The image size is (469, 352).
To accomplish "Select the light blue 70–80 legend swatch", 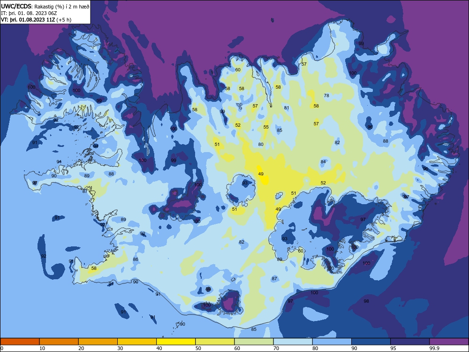I will click(293, 342).
